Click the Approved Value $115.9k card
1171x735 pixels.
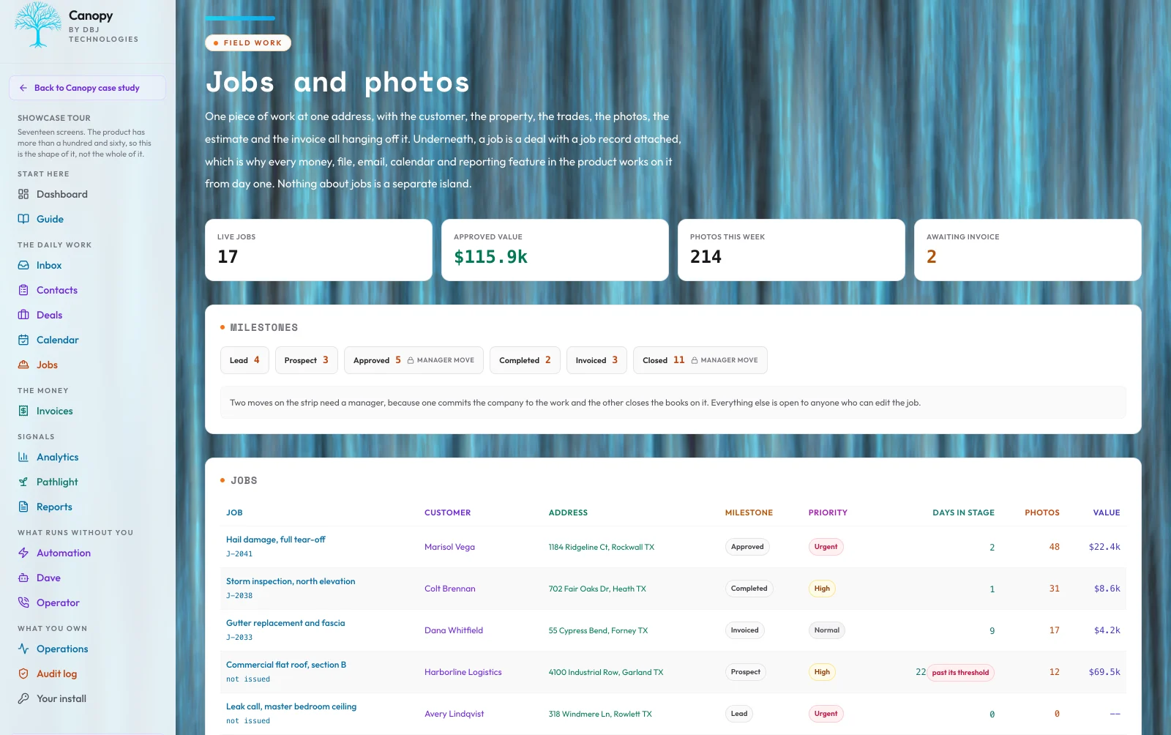coord(555,250)
